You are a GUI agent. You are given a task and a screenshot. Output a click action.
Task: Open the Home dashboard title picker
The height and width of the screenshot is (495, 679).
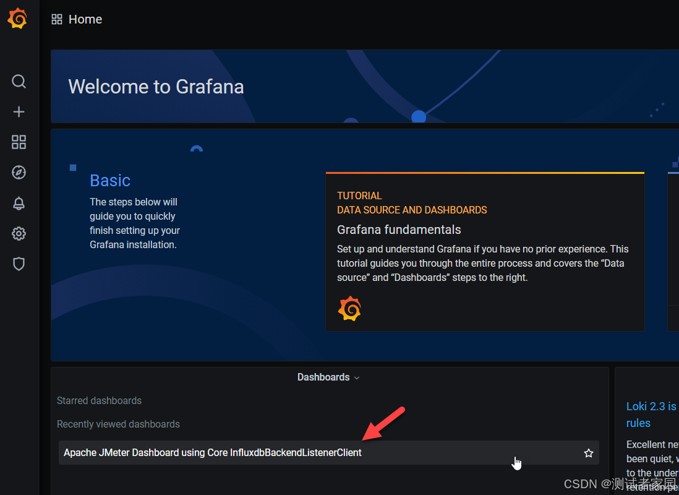point(85,19)
